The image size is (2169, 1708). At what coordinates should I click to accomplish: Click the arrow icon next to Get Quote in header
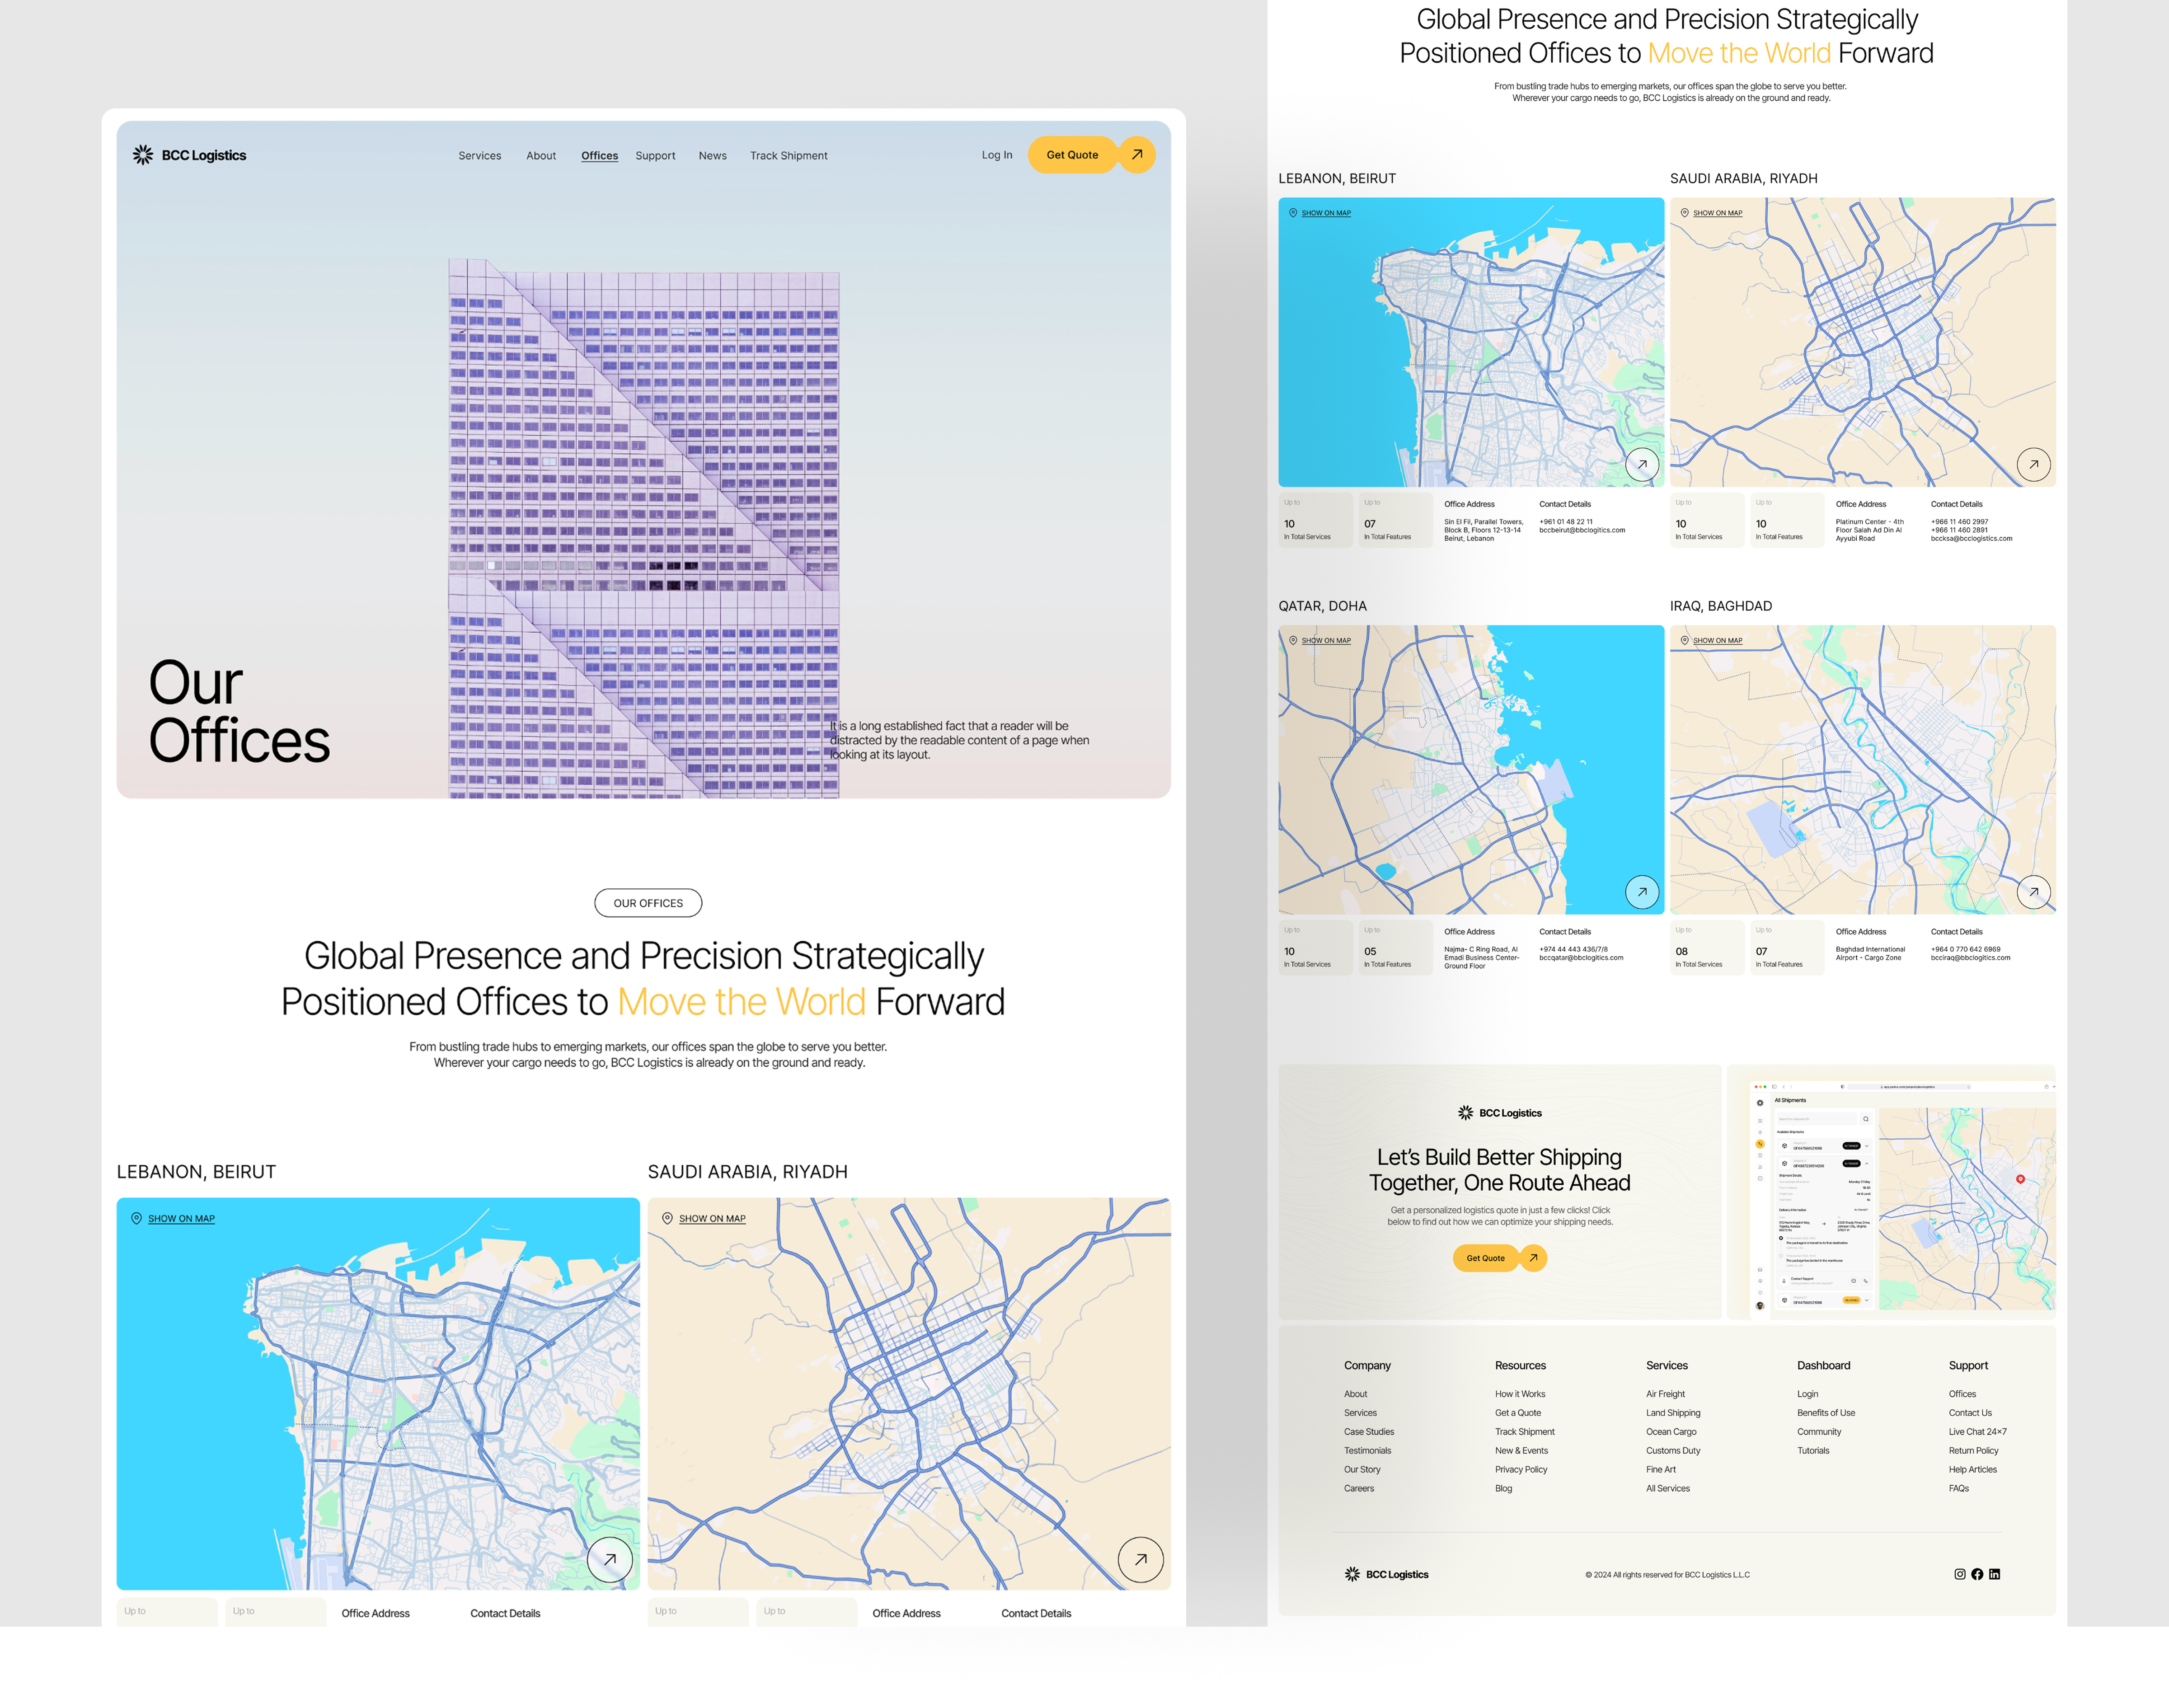(x=1137, y=155)
